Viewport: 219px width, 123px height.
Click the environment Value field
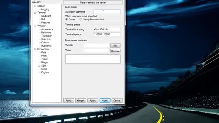point(96,50)
